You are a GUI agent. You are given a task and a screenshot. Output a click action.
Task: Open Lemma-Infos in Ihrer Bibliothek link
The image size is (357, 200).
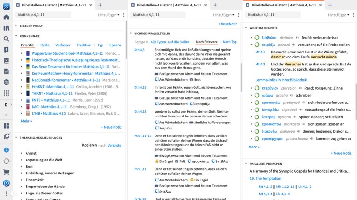coord(281,80)
